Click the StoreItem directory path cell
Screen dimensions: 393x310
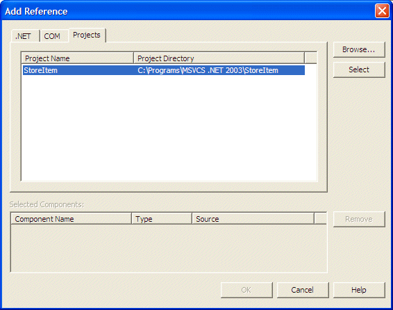pyautogui.click(x=208, y=70)
